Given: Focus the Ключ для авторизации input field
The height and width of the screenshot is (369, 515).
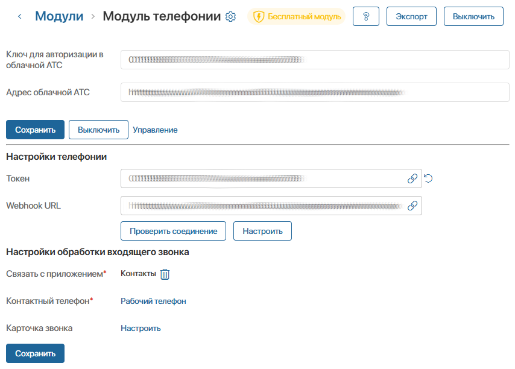Looking at the screenshot, I should tap(315, 60).
